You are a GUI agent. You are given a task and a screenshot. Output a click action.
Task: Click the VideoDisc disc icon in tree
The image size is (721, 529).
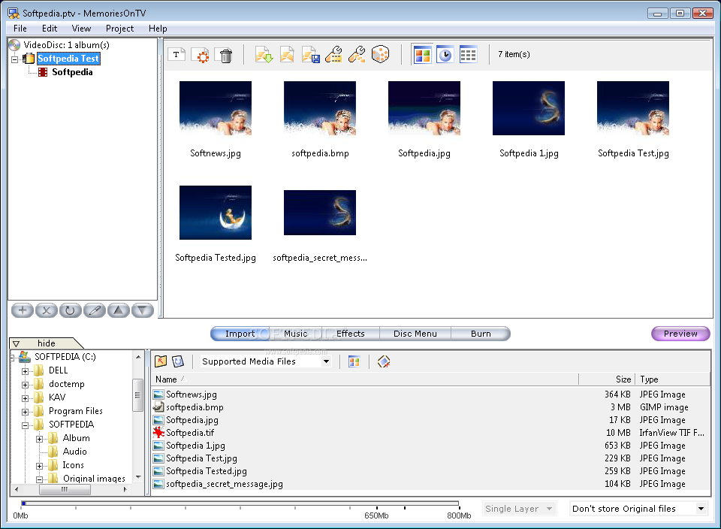click(x=15, y=44)
